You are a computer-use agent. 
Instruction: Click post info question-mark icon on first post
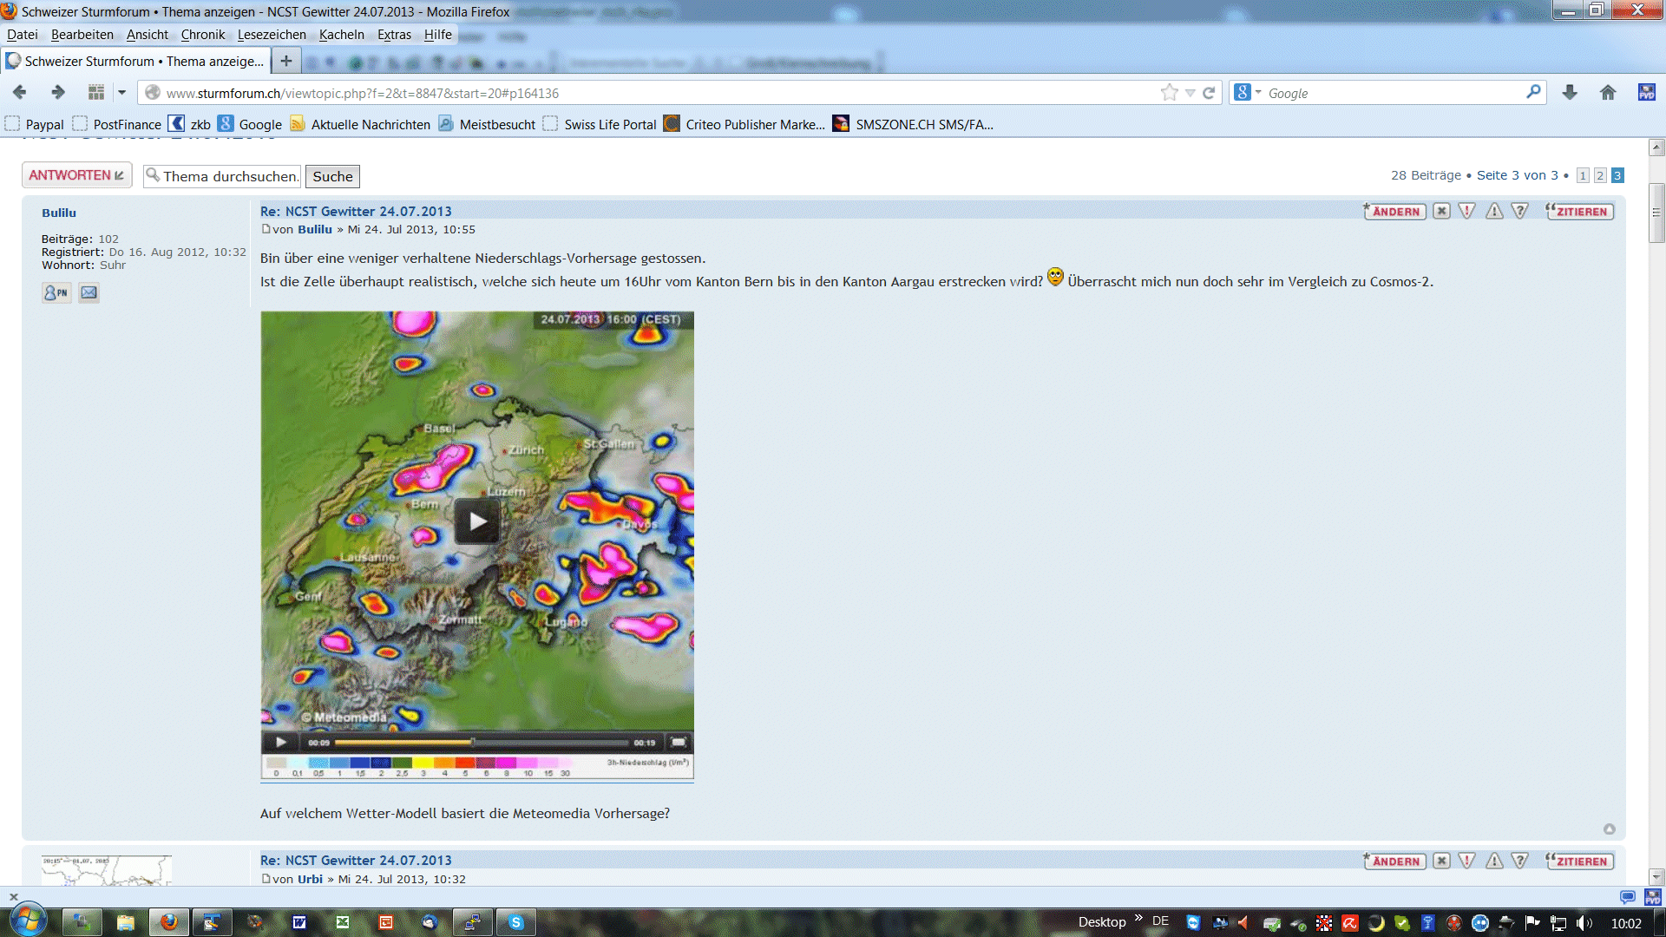tap(1519, 211)
